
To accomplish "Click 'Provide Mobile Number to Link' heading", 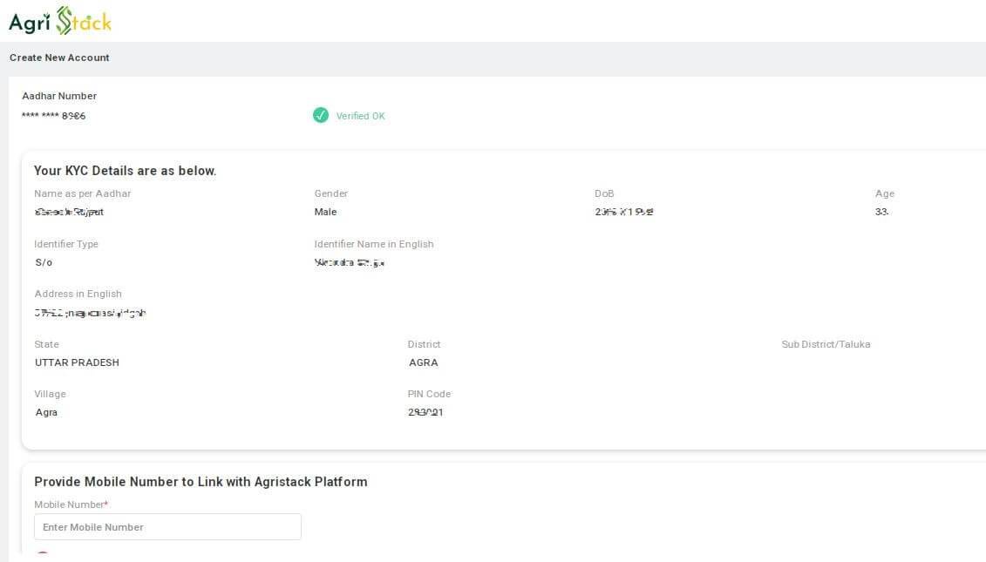I will (201, 482).
